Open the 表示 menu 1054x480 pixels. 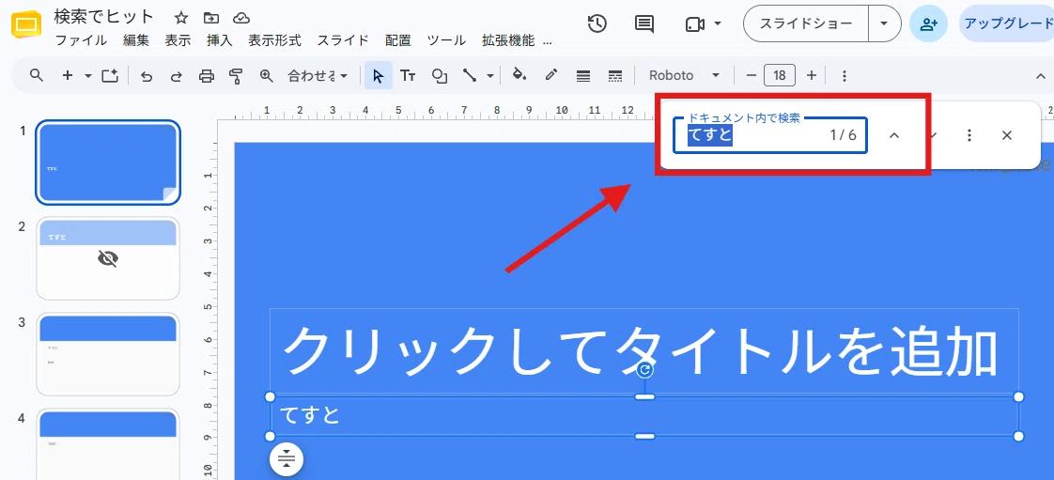point(178,40)
